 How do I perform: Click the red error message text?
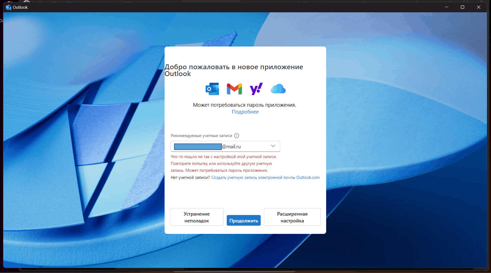click(x=224, y=164)
